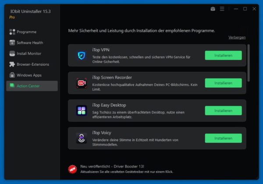
Task: Click the Voicy 'Verändere deine Stimme' description
Action: pyautogui.click(x=135, y=142)
